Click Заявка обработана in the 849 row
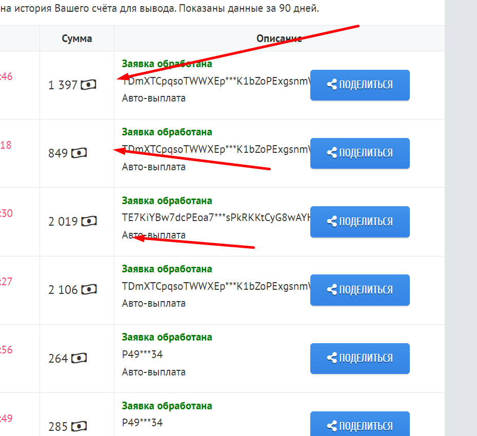The image size is (477, 436). point(167,132)
